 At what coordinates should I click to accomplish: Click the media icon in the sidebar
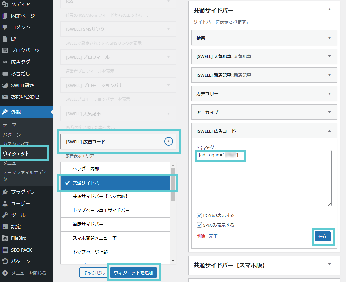point(5,4)
